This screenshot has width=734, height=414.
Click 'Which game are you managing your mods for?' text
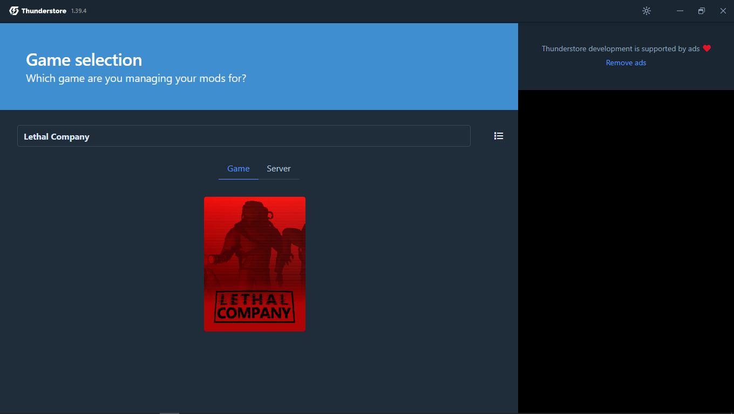coord(136,78)
